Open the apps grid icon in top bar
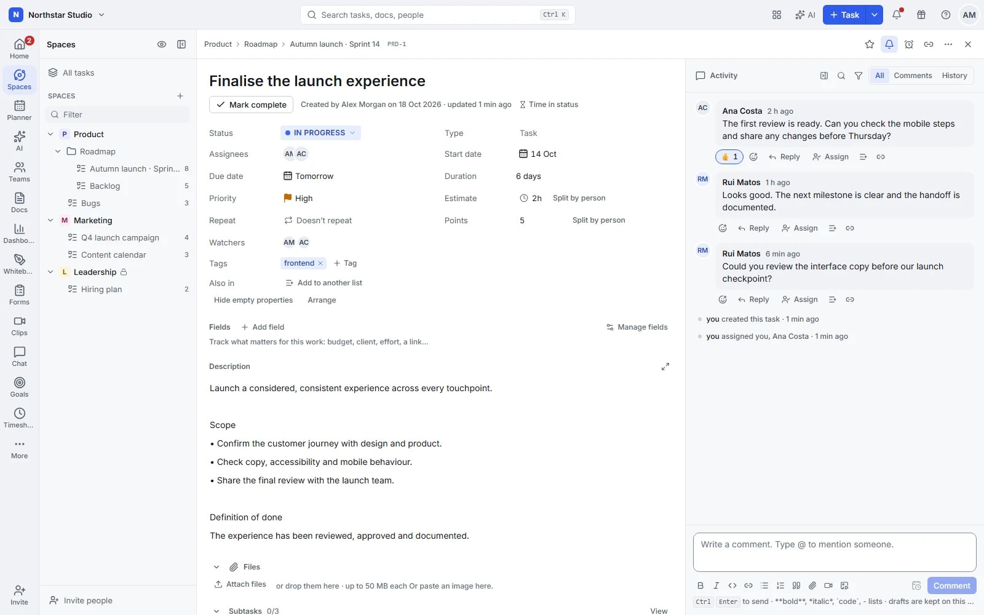Screen dimensions: 984x615 point(777,15)
